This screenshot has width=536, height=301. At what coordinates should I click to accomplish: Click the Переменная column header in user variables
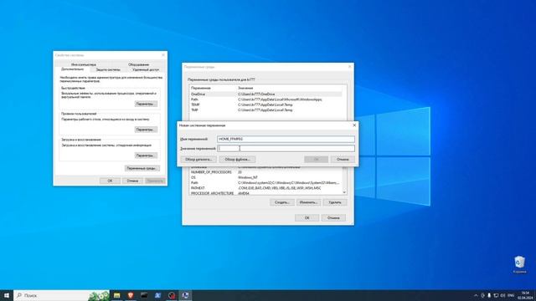pos(214,88)
